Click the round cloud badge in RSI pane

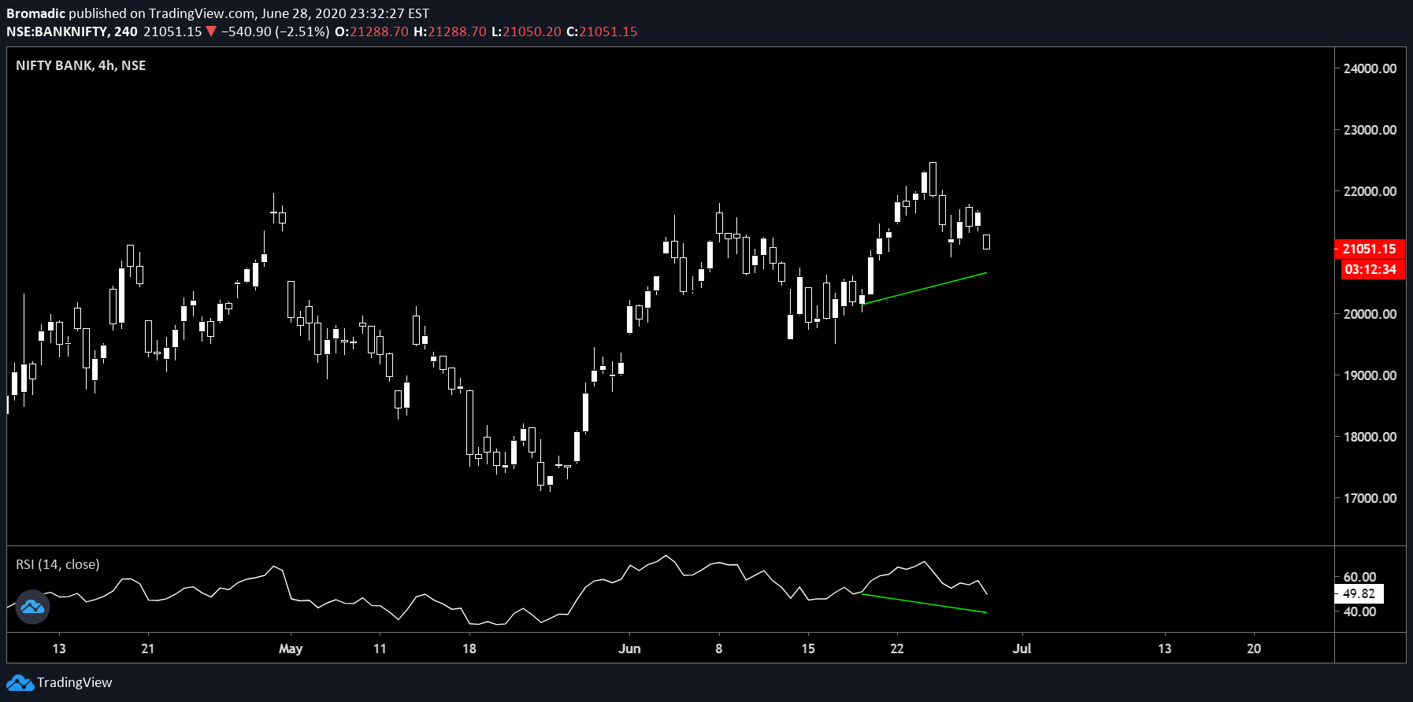(x=32, y=607)
